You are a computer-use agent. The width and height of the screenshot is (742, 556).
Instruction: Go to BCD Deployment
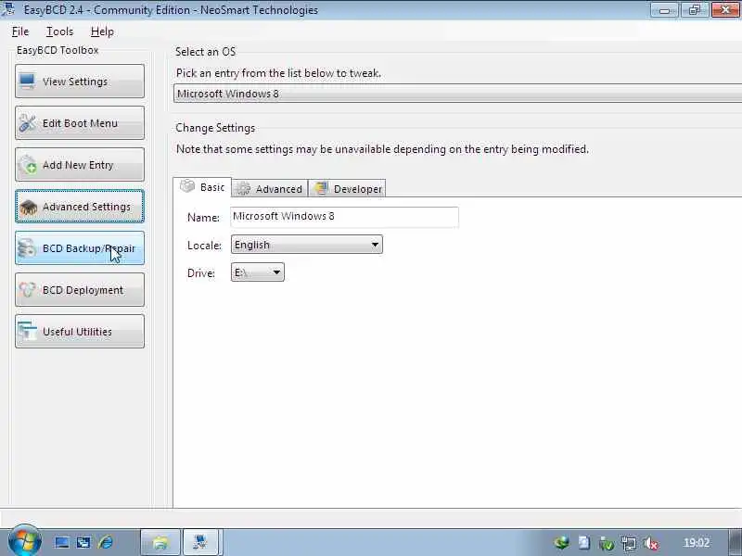(80, 289)
